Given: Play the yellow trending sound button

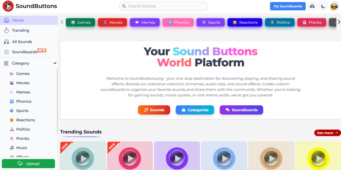Looking at the screenshot, I should tap(318, 158).
